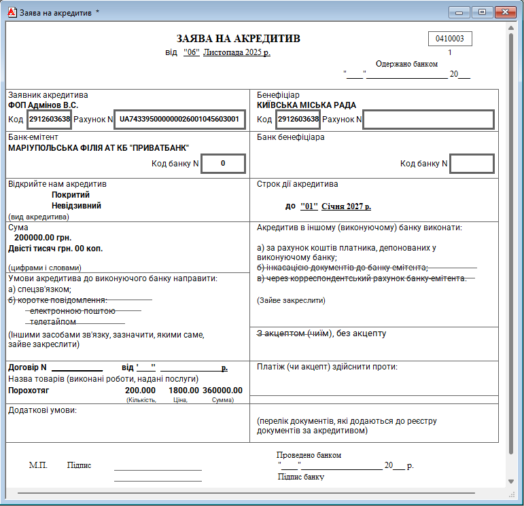Select the beneficiary's Код field
This screenshot has width=524, height=506.
coord(298,120)
